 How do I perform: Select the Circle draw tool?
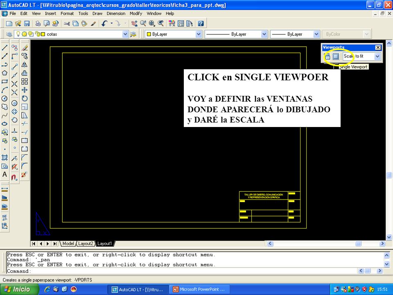tap(5, 99)
